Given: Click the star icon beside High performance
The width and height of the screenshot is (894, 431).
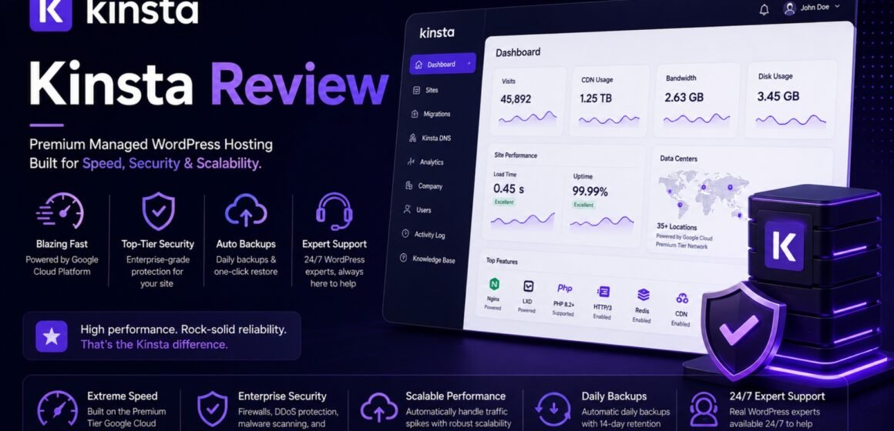Looking at the screenshot, I should coord(52,336).
